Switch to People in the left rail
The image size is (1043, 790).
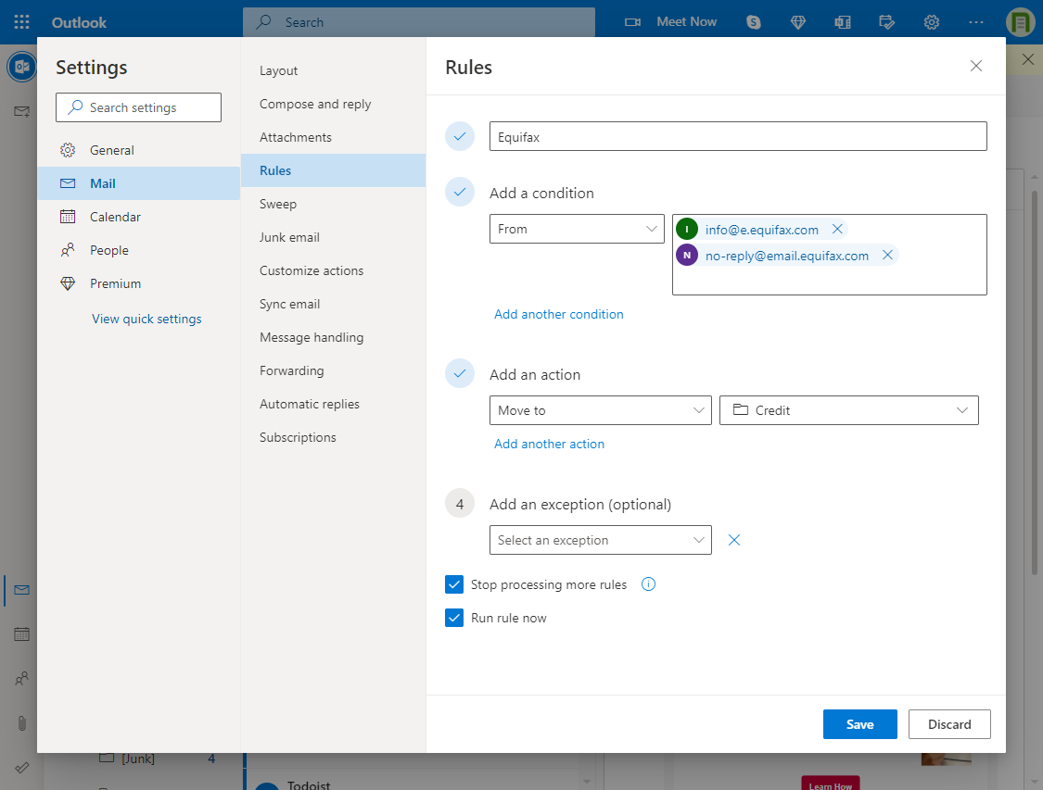click(x=21, y=679)
